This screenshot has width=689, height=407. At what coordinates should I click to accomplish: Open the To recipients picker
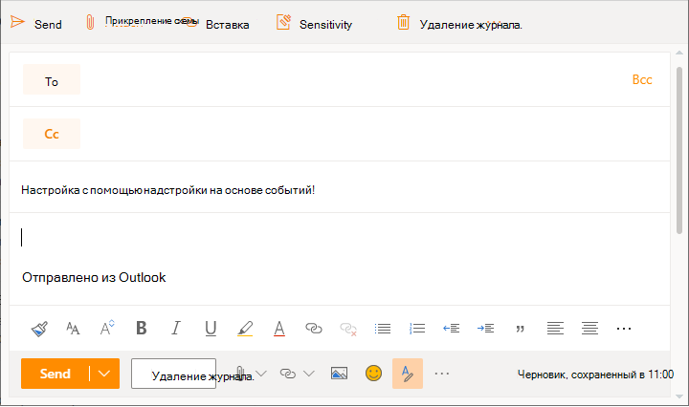click(52, 79)
